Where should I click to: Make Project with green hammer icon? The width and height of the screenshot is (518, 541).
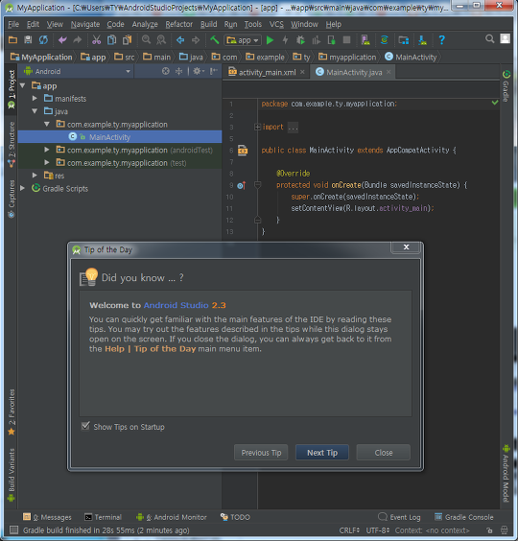click(x=215, y=40)
